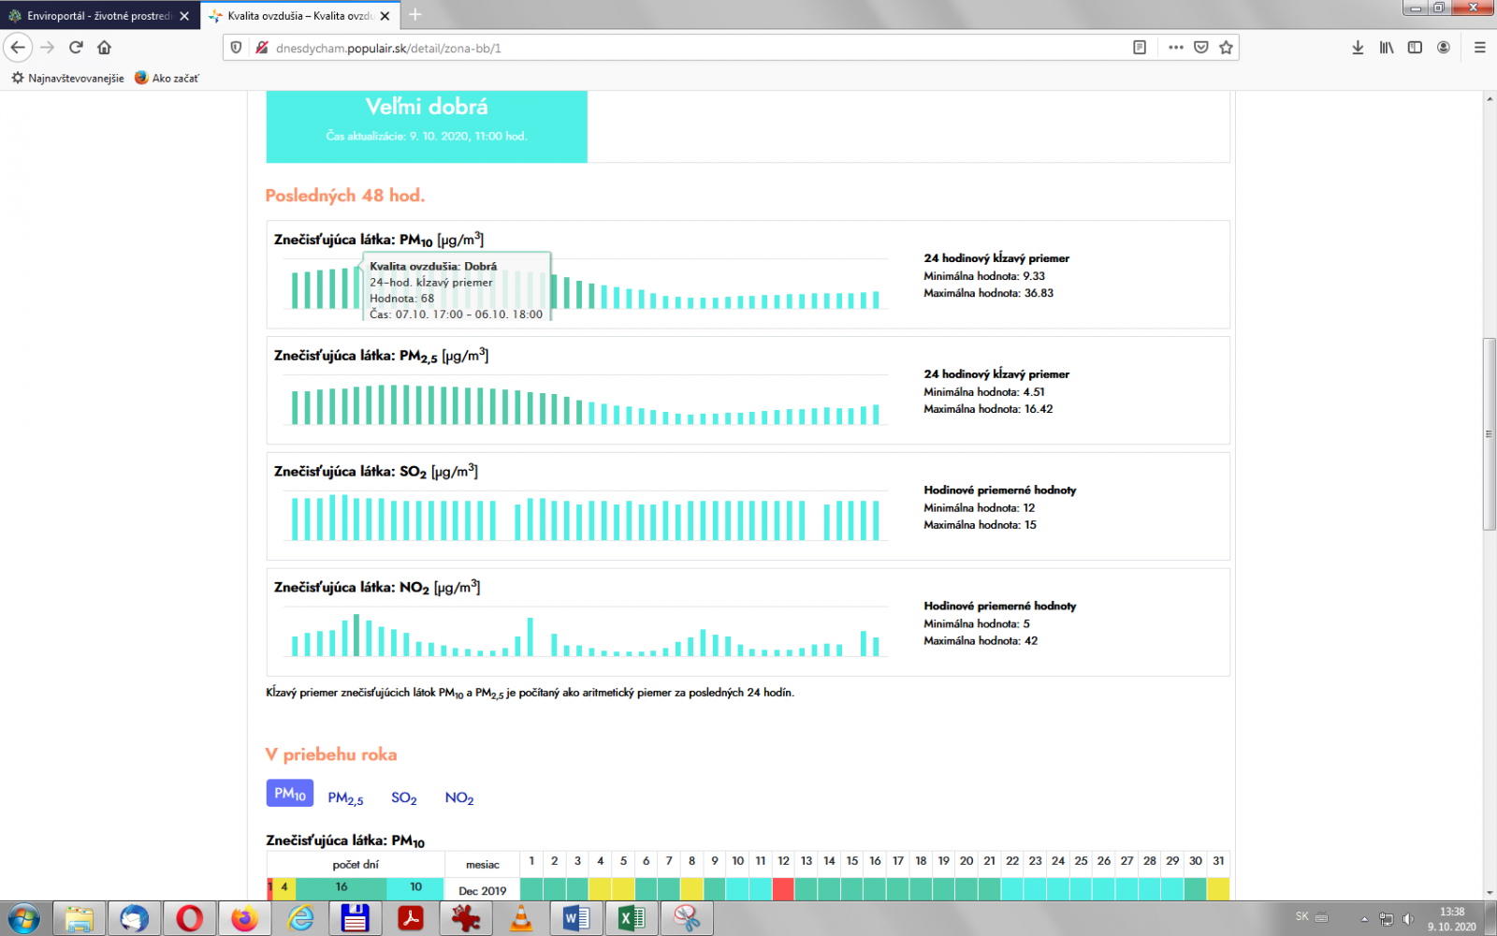Open Ako začať bookmark link
The image size is (1497, 936).
click(175, 79)
